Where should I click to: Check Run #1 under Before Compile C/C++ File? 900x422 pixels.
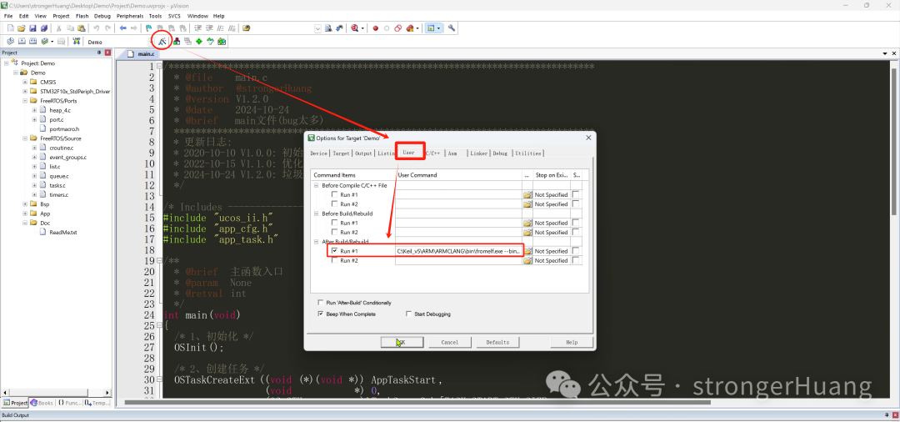pos(335,194)
